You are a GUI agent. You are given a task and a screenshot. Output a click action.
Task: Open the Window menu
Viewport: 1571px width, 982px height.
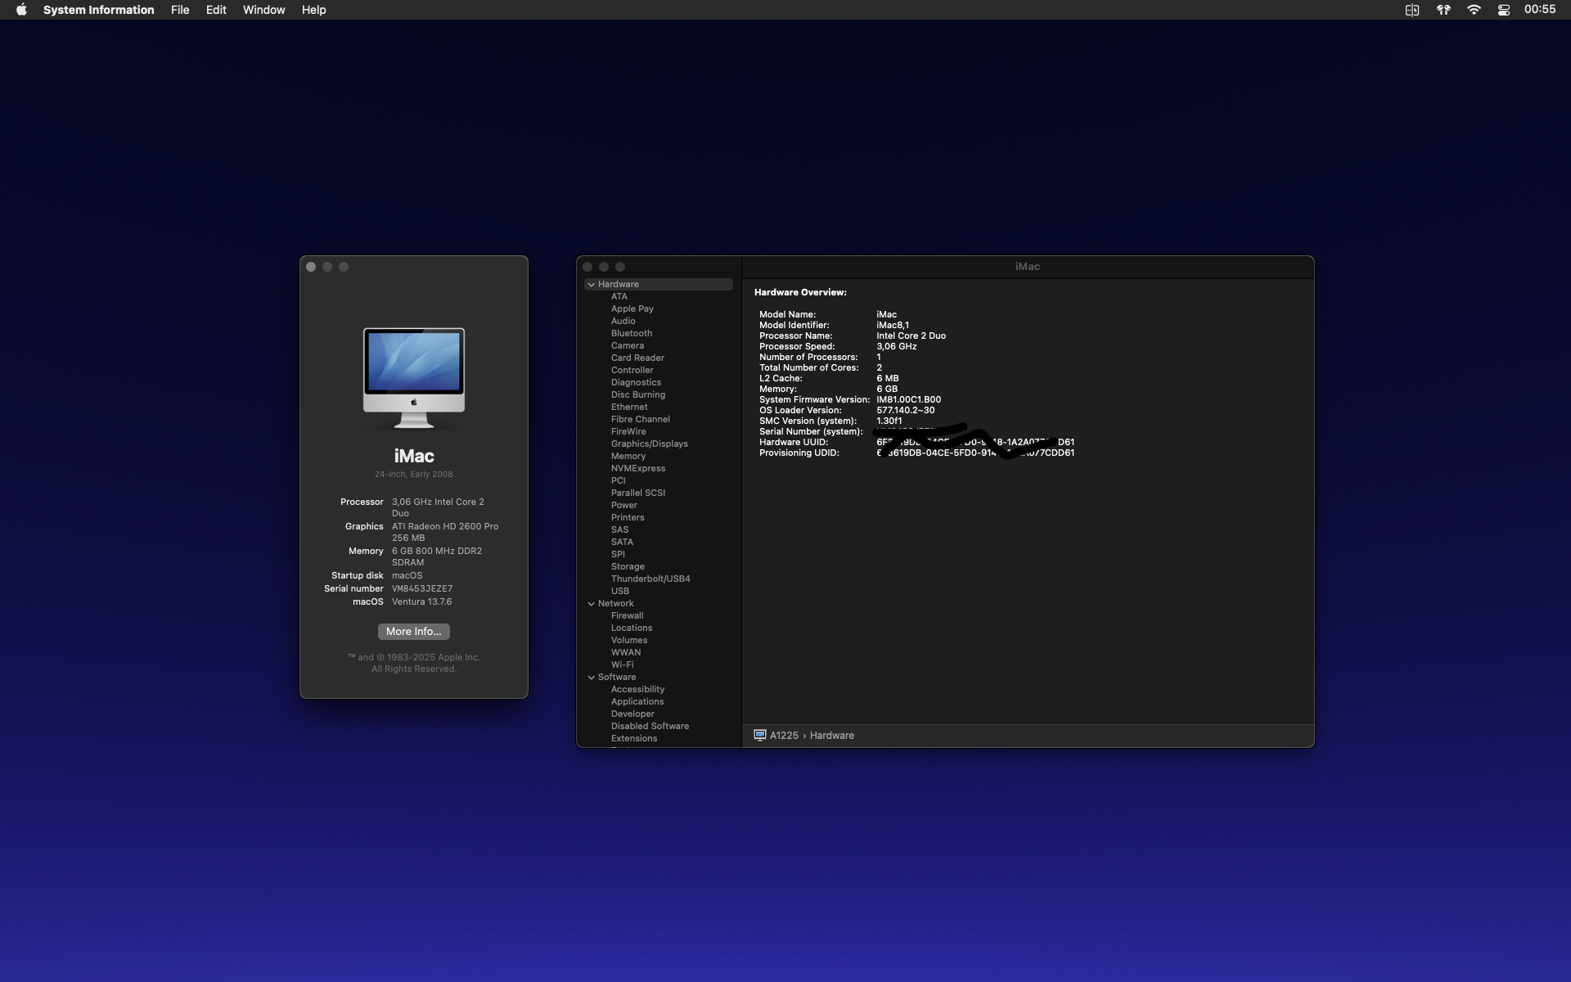pyautogui.click(x=263, y=10)
